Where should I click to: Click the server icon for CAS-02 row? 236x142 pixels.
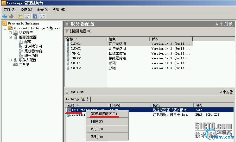(x=68, y=49)
